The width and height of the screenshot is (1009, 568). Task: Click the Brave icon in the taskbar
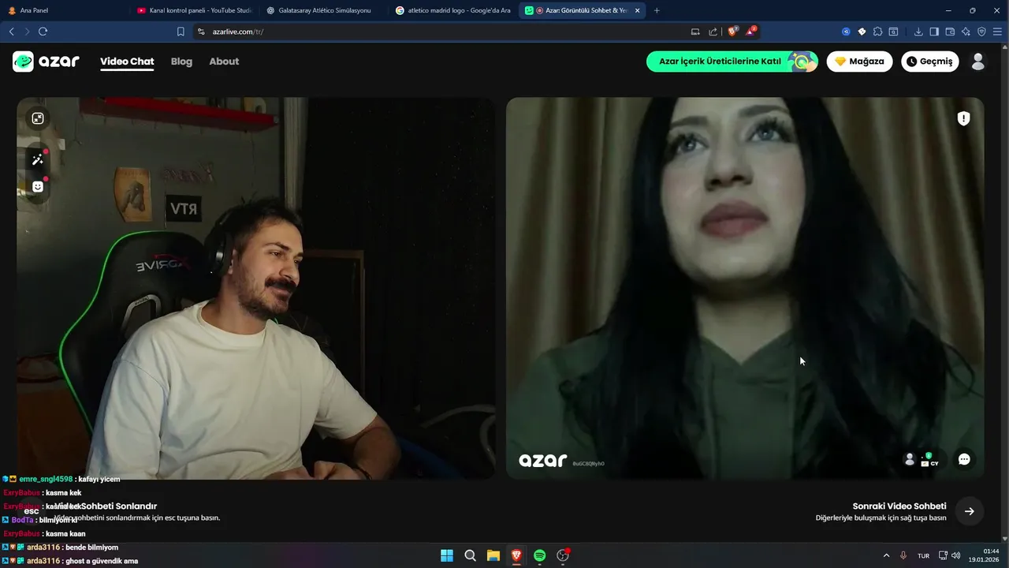(x=516, y=555)
